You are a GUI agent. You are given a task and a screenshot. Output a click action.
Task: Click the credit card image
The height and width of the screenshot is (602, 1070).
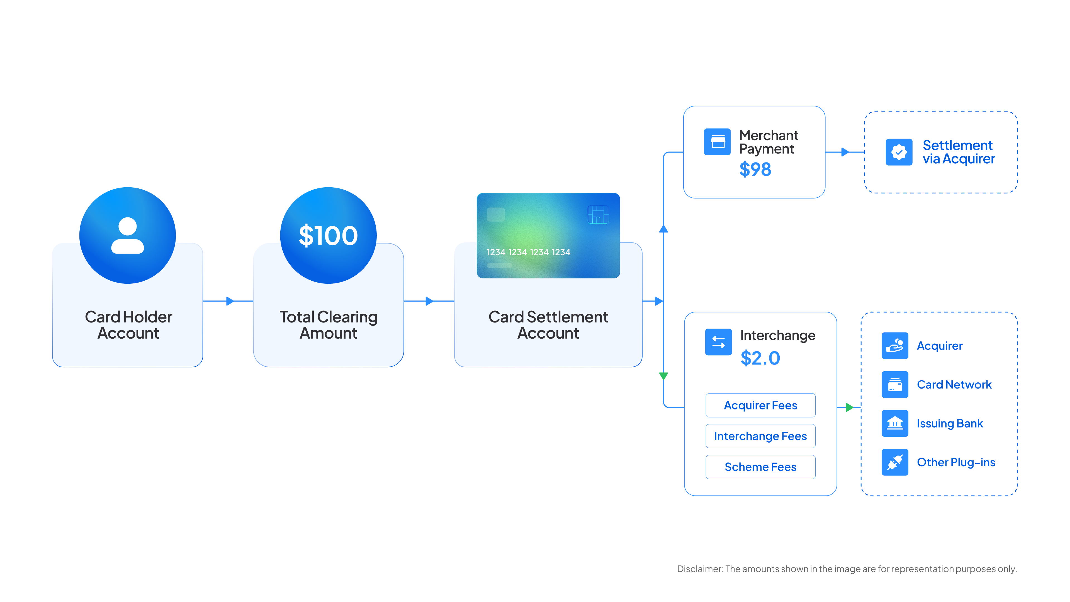click(x=548, y=236)
